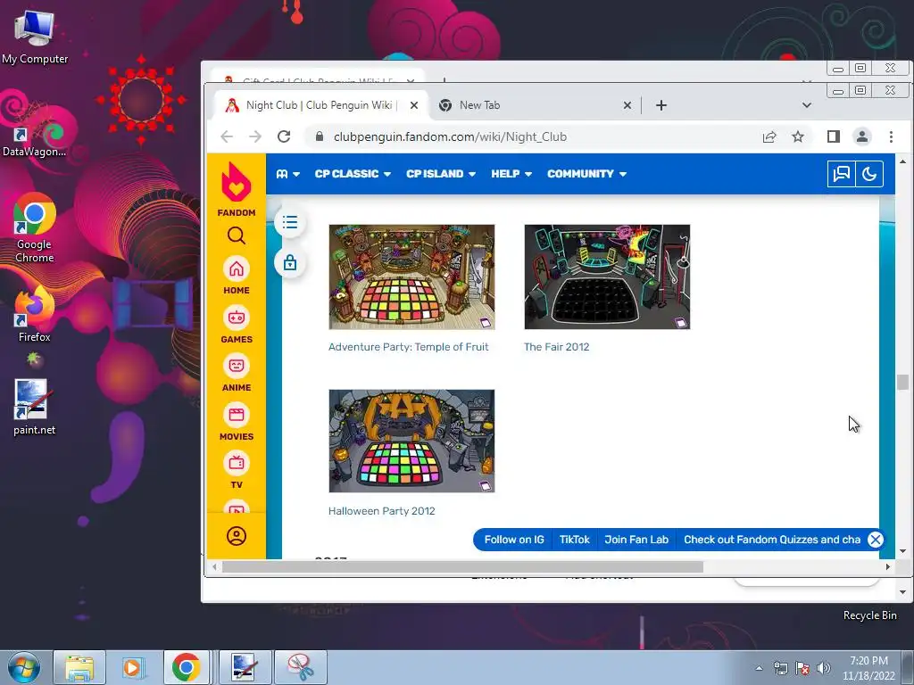
Task: Open Adventure Party: Temple of Fruit link
Action: tap(408, 347)
